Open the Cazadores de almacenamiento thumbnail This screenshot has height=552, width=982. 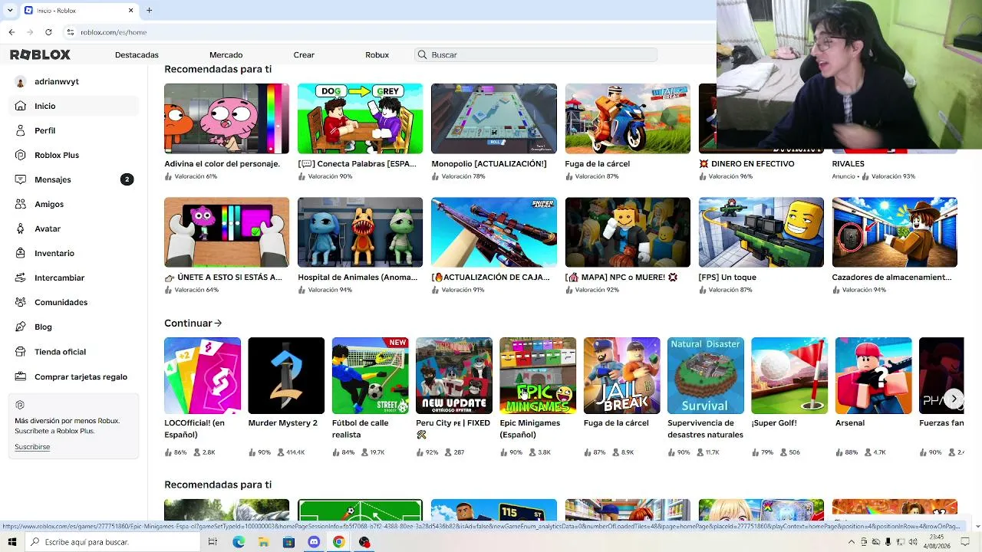[x=895, y=232]
